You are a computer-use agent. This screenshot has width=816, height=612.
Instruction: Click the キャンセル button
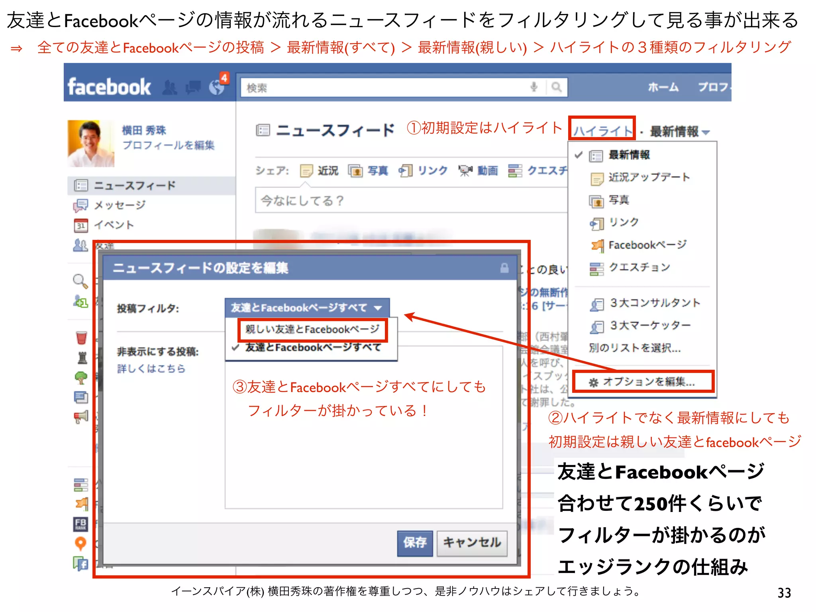tap(472, 543)
